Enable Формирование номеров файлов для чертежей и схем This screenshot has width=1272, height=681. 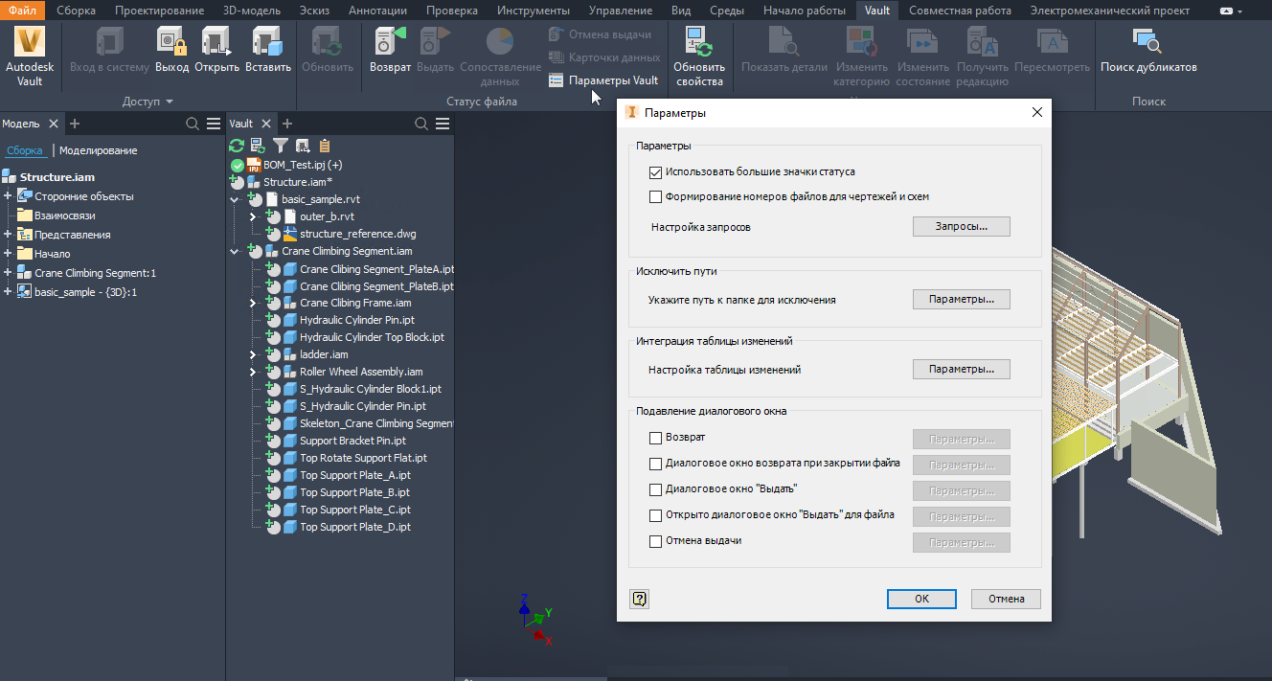[x=656, y=197]
